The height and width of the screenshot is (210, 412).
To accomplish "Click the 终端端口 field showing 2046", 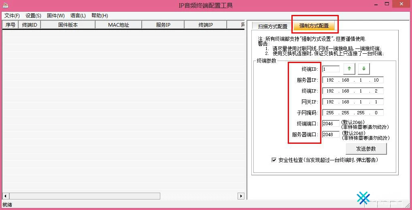I will click(331, 124).
